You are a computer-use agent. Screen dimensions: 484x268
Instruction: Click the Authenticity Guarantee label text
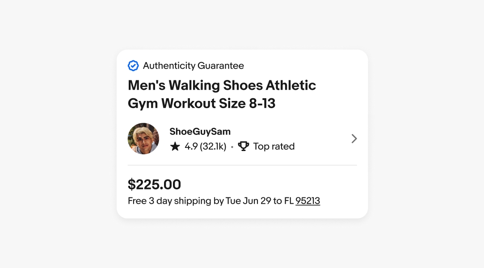click(193, 66)
